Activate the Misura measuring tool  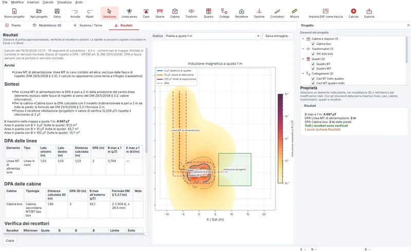pos(294,13)
